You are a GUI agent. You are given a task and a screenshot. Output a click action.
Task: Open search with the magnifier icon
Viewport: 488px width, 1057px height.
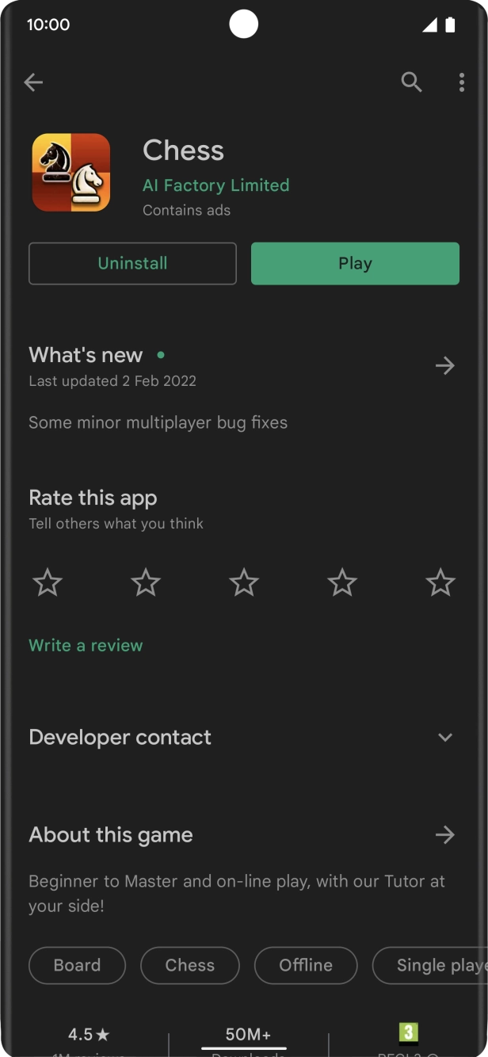(x=411, y=82)
